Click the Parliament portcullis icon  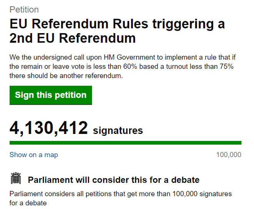[x=16, y=178]
